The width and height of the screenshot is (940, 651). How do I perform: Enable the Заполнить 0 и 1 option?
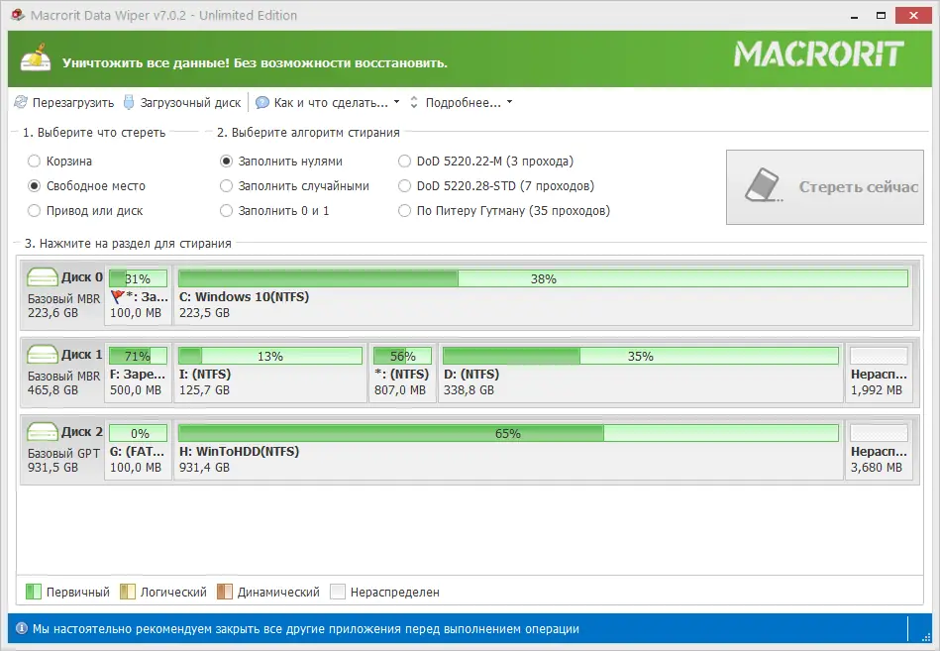click(x=226, y=210)
